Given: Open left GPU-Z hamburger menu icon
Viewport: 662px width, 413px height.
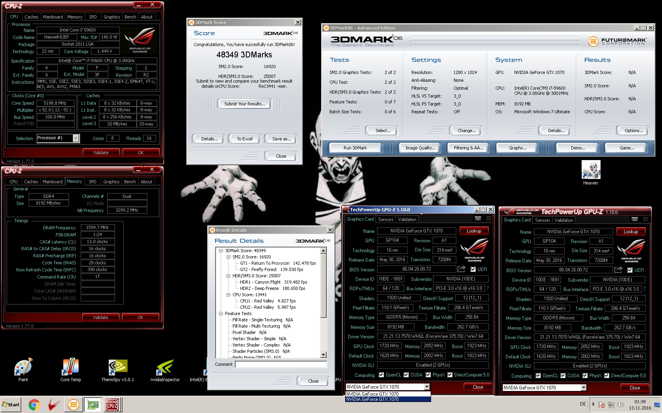Looking at the screenshot, I should tap(489, 218).
